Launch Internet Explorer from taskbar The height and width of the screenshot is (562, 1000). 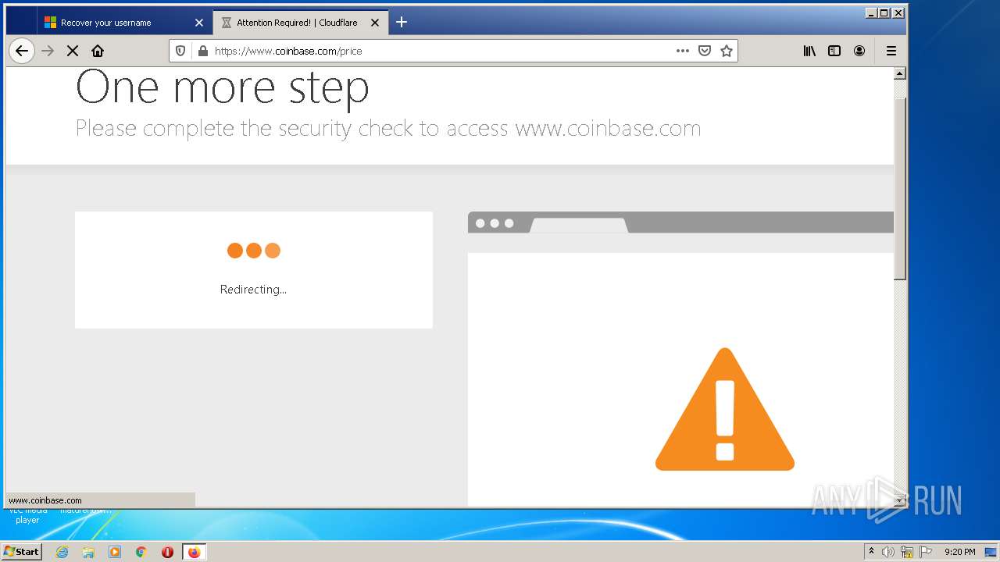(x=62, y=552)
